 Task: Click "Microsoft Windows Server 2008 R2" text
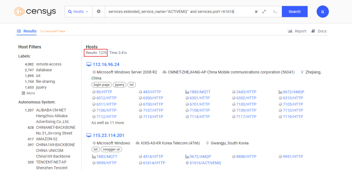pyautogui.click(x=127, y=72)
